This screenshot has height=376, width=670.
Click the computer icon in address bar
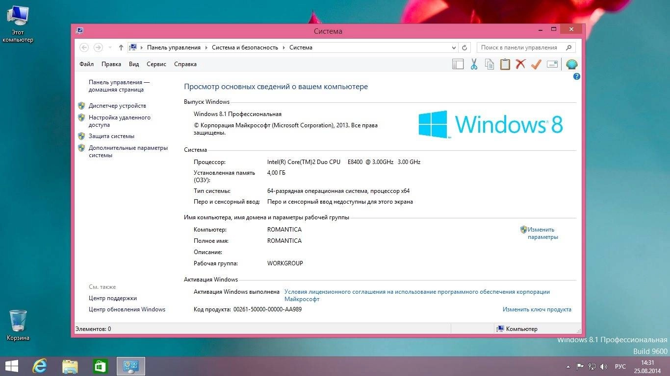coord(133,47)
